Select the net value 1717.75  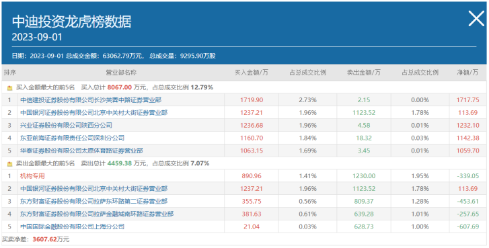click(x=467, y=100)
